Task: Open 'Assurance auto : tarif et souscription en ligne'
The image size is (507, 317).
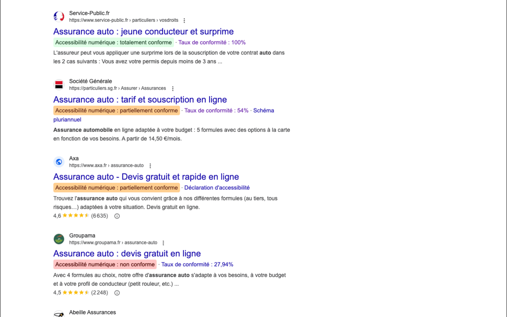Action: click(x=140, y=99)
